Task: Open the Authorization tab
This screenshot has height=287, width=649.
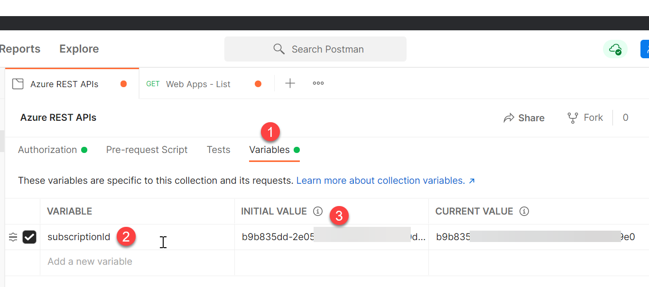Action: pos(53,150)
